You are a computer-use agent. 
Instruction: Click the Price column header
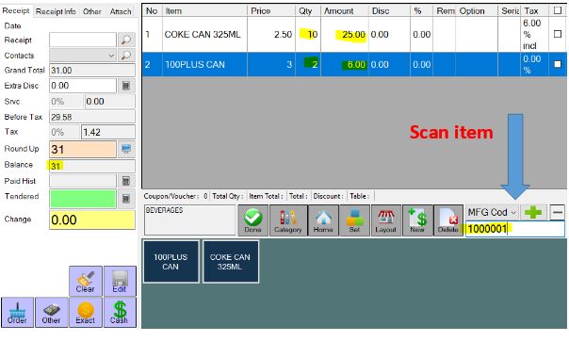click(271, 11)
